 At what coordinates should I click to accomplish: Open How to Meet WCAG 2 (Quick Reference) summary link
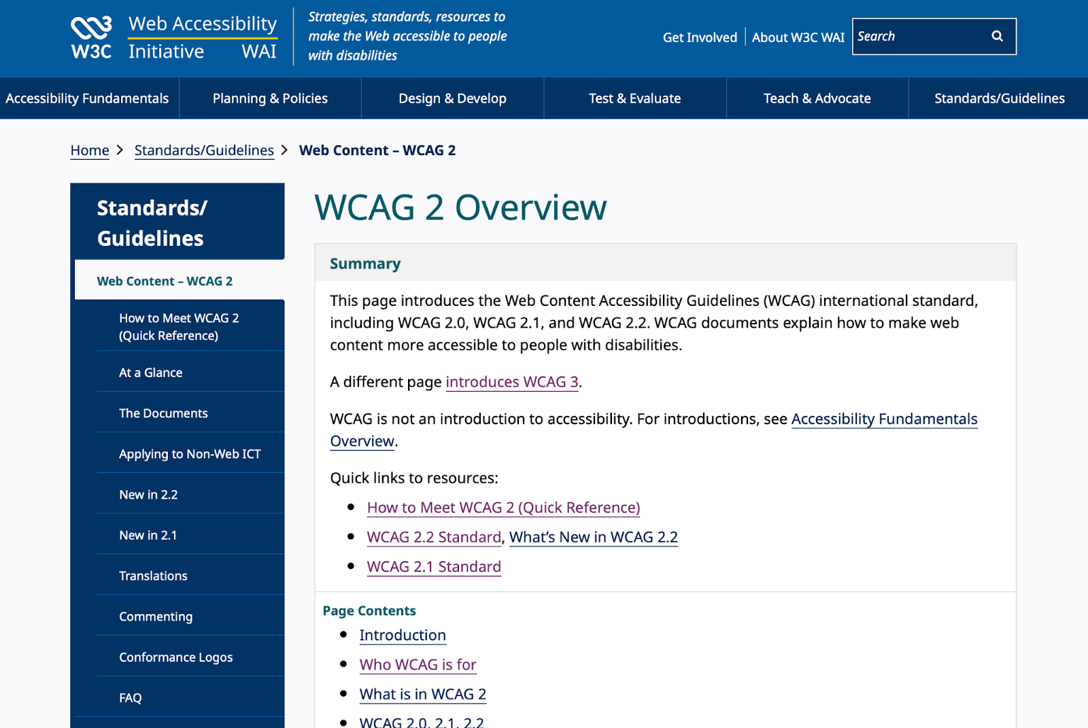pyautogui.click(x=503, y=508)
